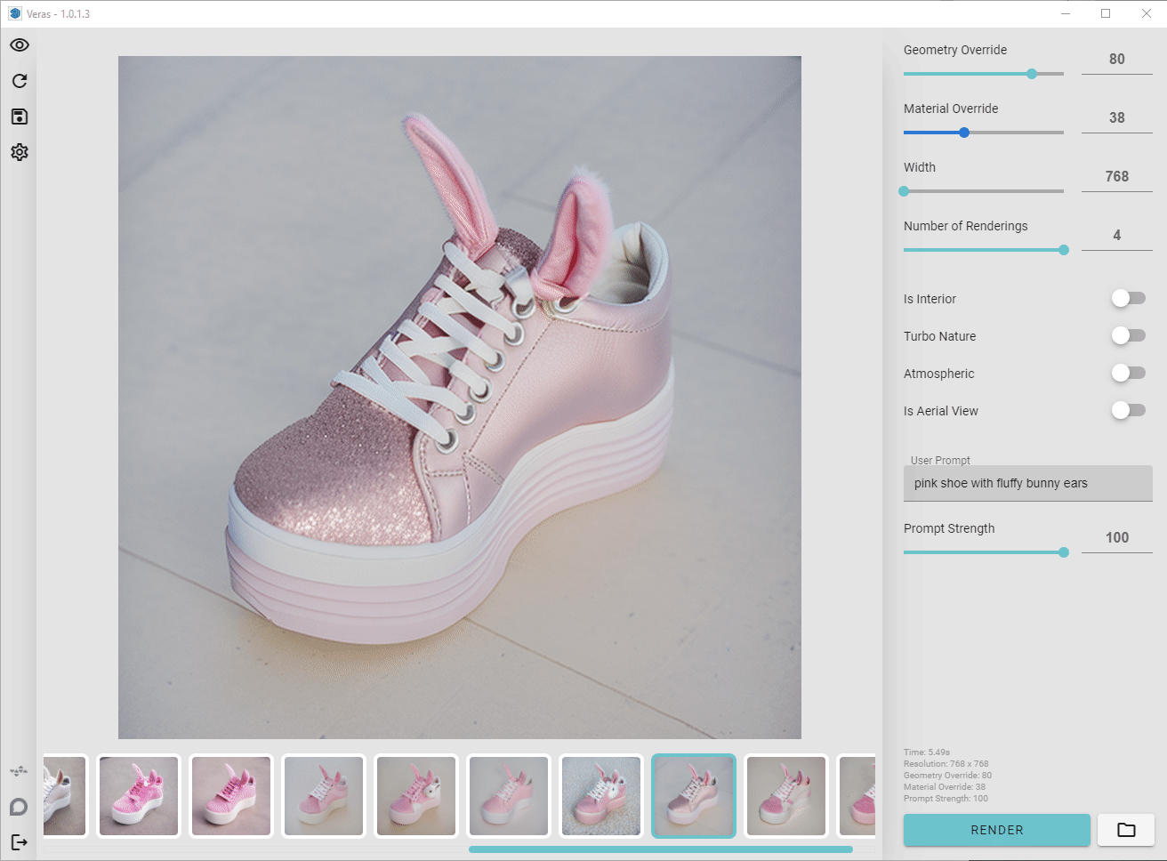Click the Prompt Strength slider handle
The height and width of the screenshot is (861, 1167).
(x=1064, y=552)
